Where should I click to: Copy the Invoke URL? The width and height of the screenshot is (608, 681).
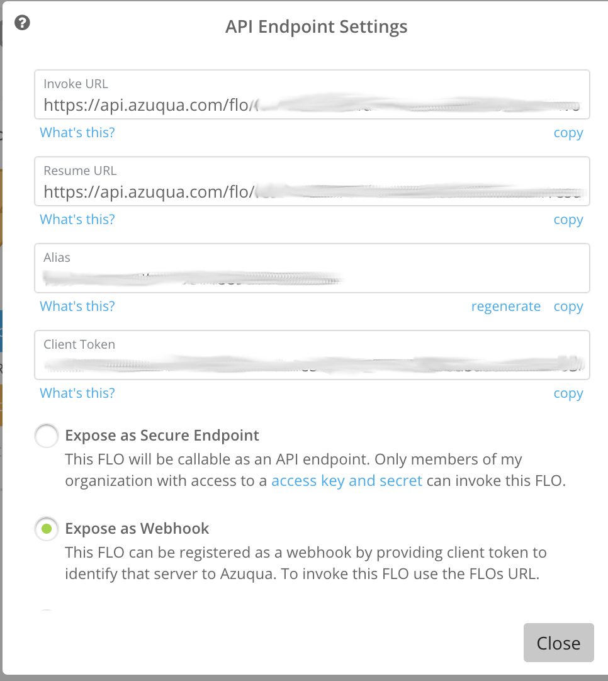(568, 133)
